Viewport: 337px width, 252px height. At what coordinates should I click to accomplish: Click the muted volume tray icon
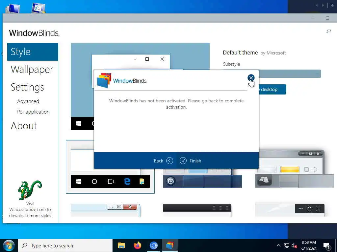pos(295,245)
